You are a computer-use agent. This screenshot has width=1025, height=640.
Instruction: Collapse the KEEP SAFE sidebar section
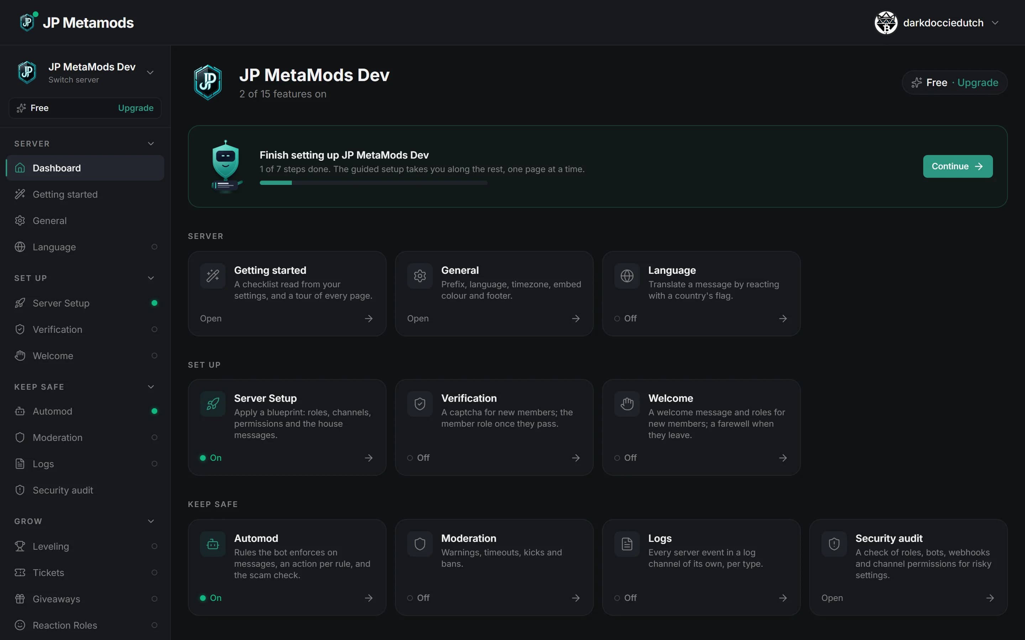[151, 386]
